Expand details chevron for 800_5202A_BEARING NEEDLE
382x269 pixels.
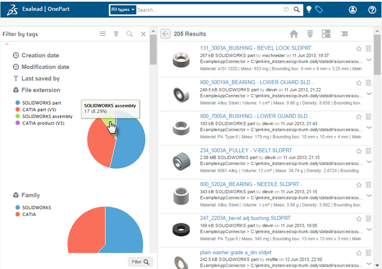pyautogui.click(x=369, y=195)
